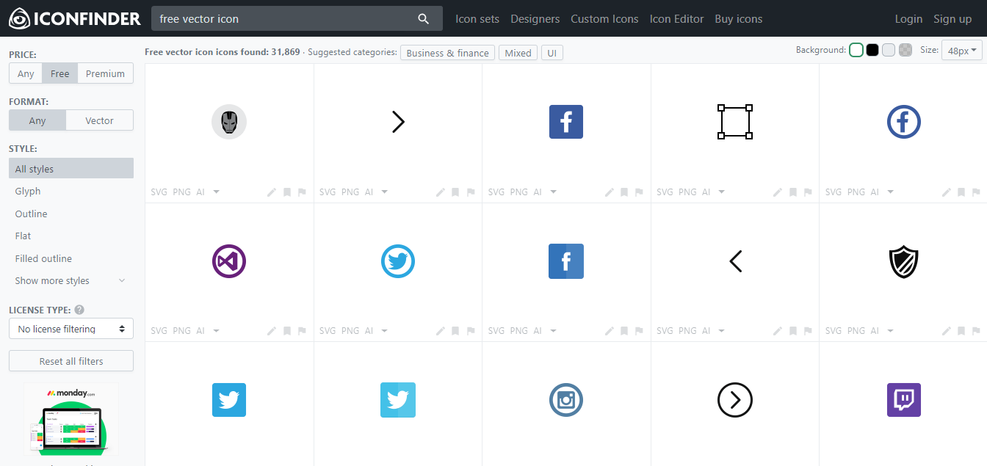Image resolution: width=987 pixels, height=466 pixels.
Task: Go to the Designers page
Action: pos(535,19)
